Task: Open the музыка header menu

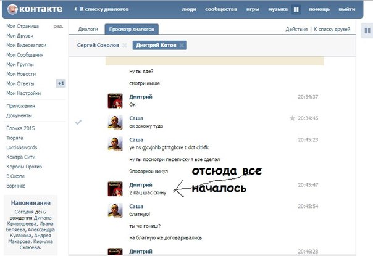Action: click(x=278, y=9)
